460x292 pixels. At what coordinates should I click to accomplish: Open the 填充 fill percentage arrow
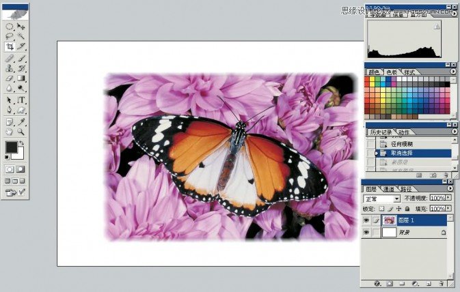click(x=449, y=208)
